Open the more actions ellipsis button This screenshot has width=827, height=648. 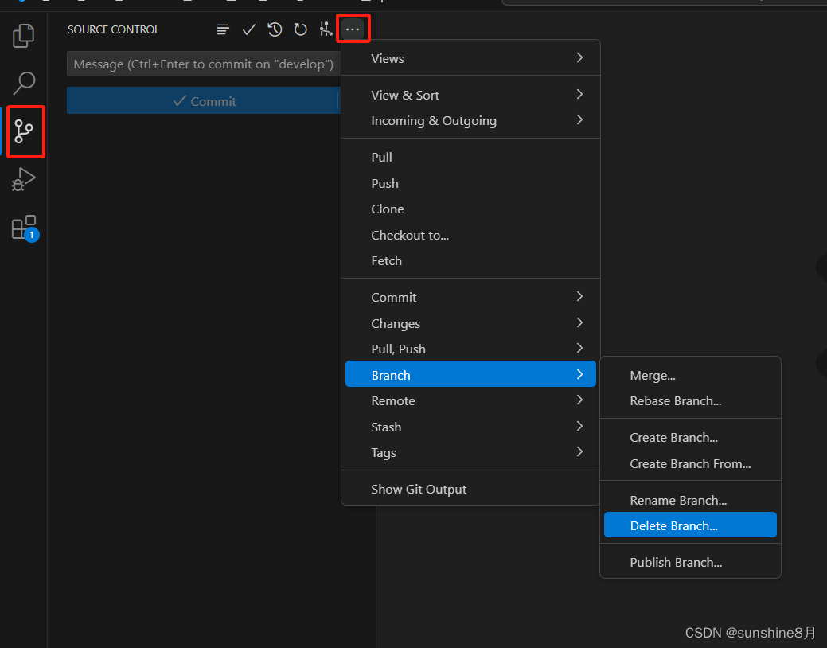click(x=353, y=29)
